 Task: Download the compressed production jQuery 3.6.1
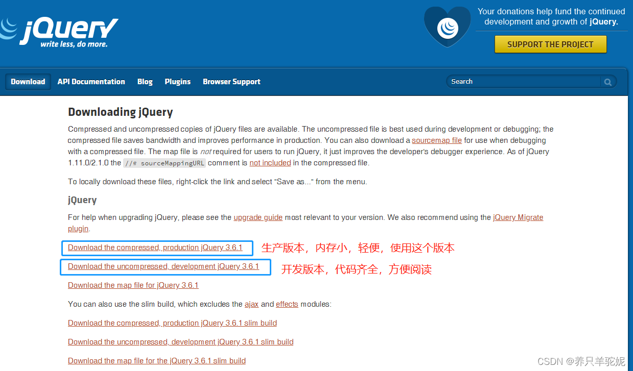(x=155, y=248)
